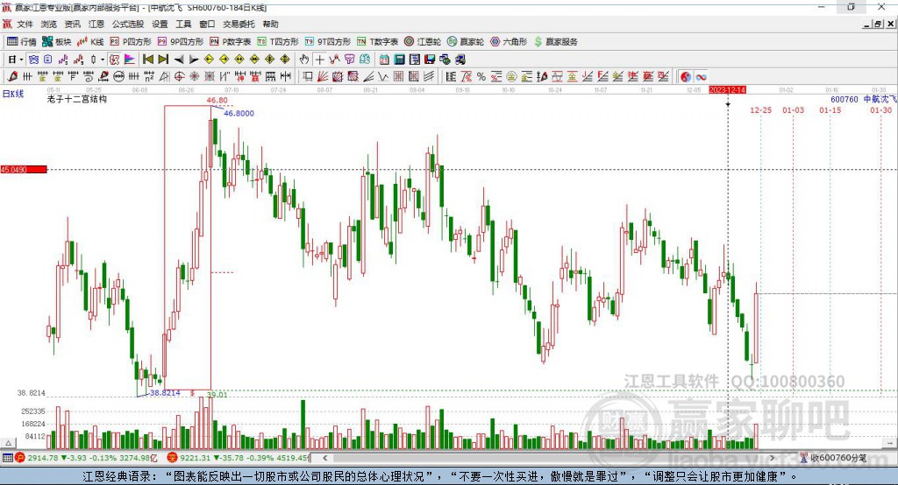Click the infinity symbol icon
The width and height of the screenshot is (898, 485).
[x=701, y=77]
